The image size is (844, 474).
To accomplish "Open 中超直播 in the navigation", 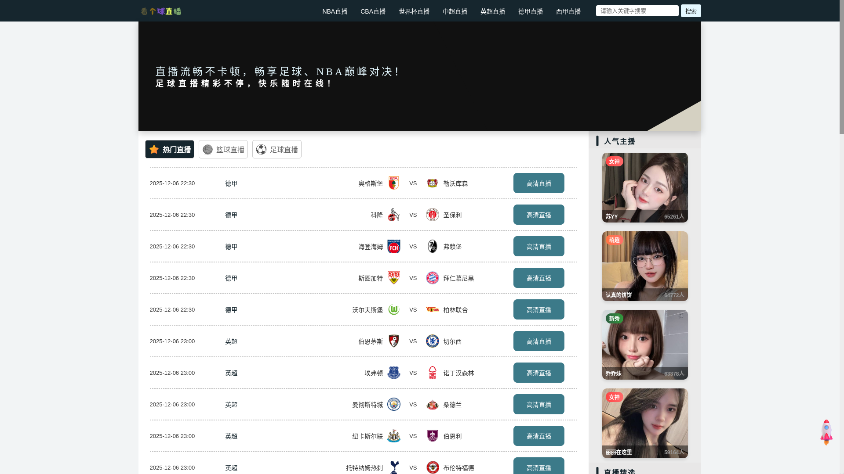I will pos(455,11).
